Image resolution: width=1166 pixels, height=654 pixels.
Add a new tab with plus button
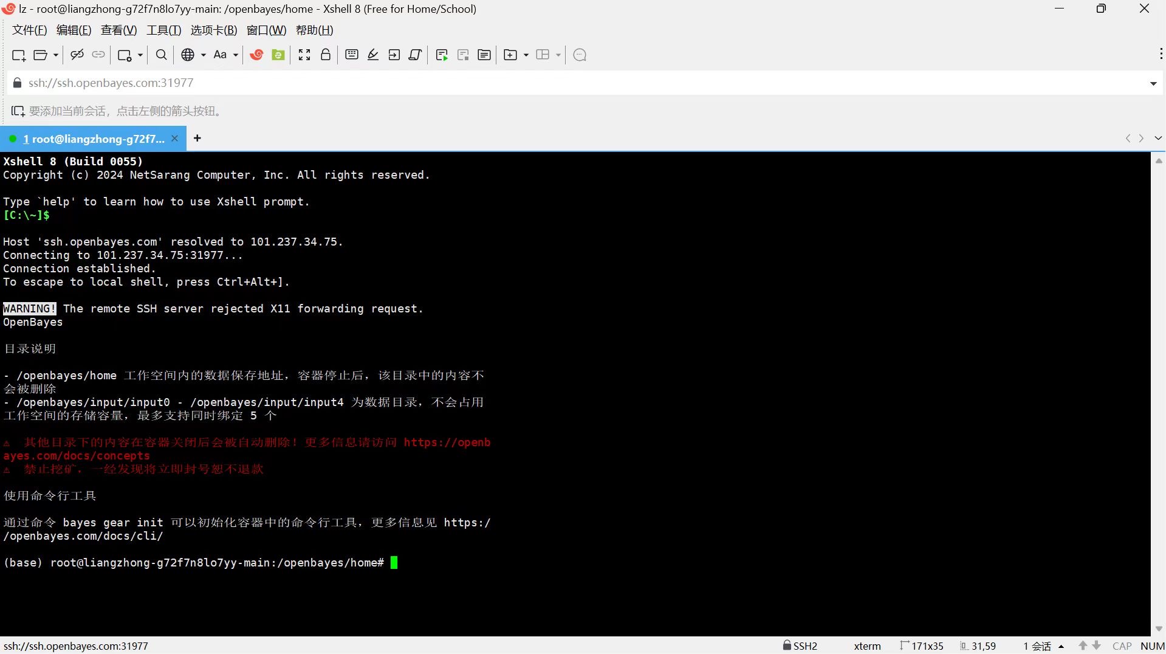click(197, 139)
